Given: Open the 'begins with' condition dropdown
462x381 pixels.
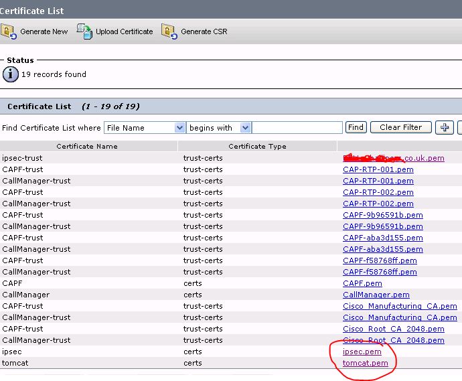Looking at the screenshot, I should [x=218, y=127].
